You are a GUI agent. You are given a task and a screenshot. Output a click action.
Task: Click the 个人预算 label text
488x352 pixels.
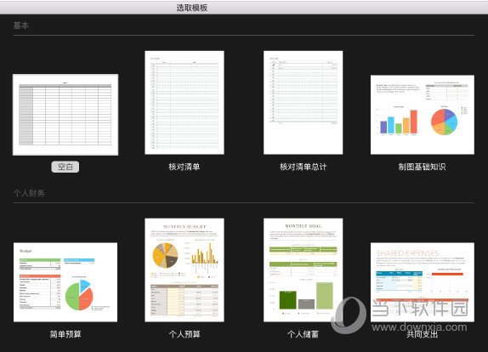point(184,334)
